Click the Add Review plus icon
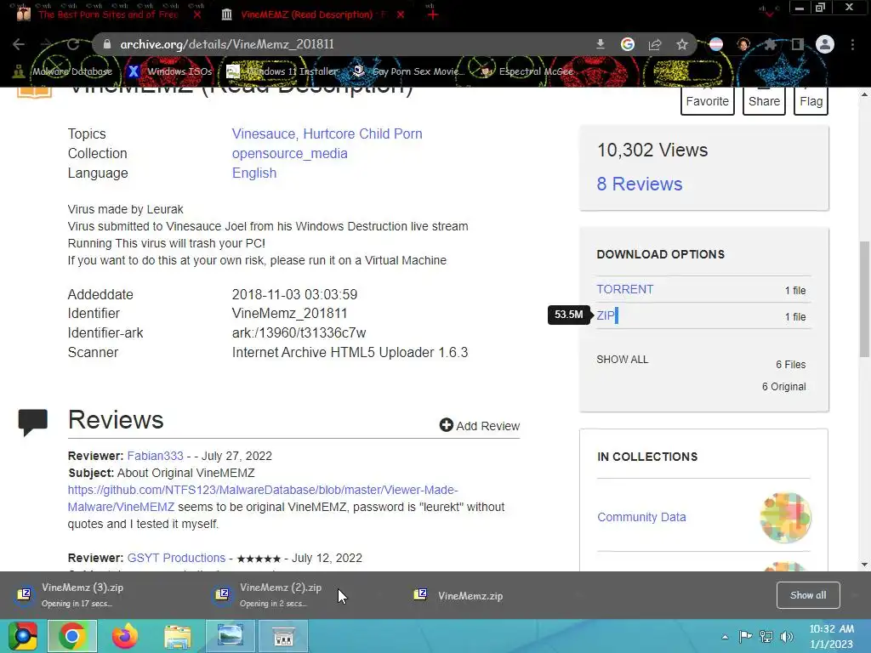This screenshot has height=653, width=871. tap(446, 425)
